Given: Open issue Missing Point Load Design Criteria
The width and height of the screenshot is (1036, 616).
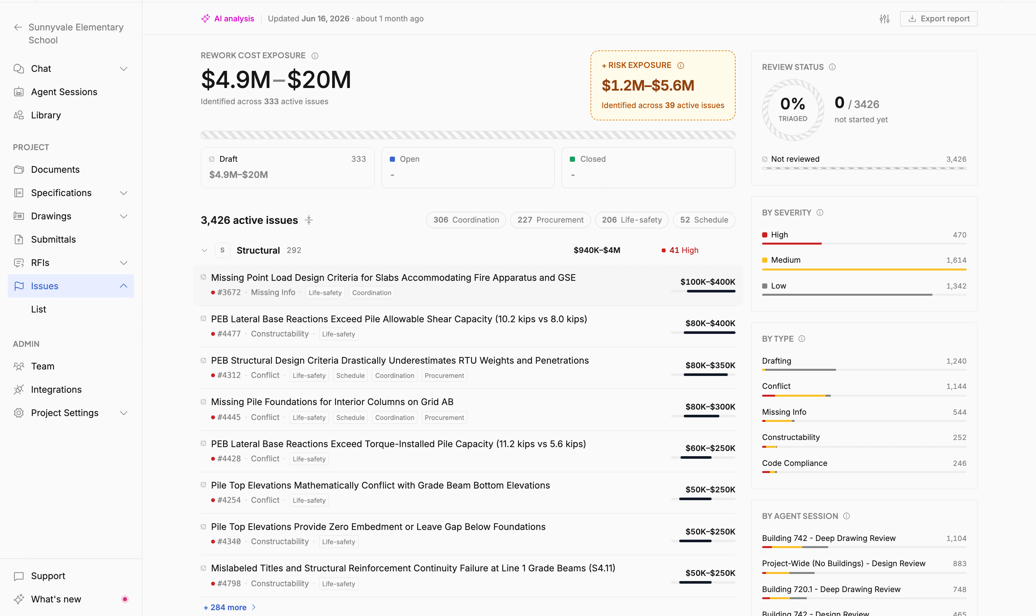Looking at the screenshot, I should tap(393, 277).
